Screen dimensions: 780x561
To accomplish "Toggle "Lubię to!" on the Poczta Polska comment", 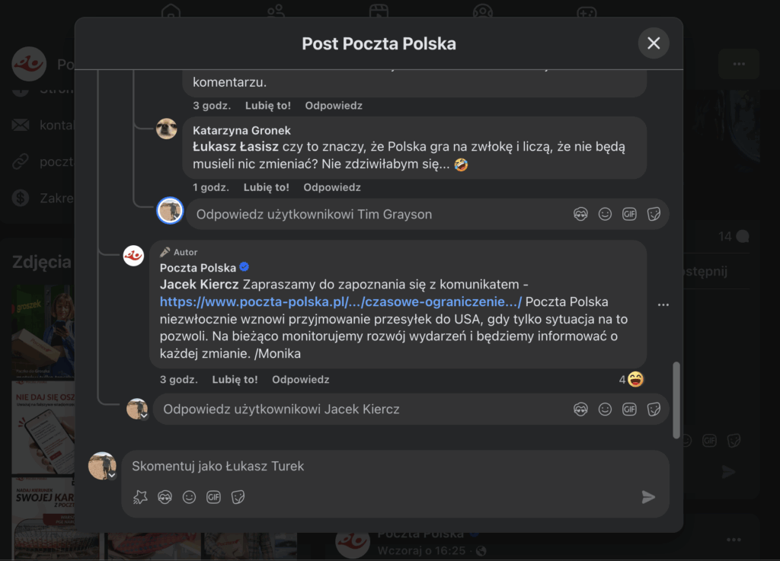I will point(235,379).
